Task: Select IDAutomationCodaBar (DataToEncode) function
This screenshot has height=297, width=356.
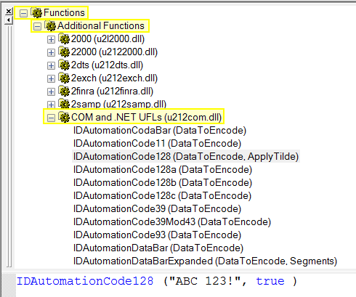Action: (160, 130)
